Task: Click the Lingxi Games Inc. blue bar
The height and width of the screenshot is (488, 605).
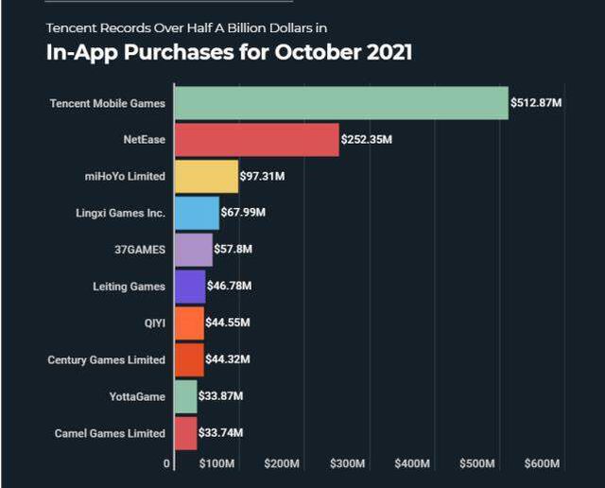Action: [x=198, y=213]
